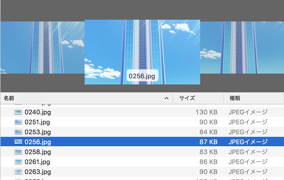Click the 86 KB size of 0261.jpg
The width and height of the screenshot is (284, 180).
[x=208, y=162]
